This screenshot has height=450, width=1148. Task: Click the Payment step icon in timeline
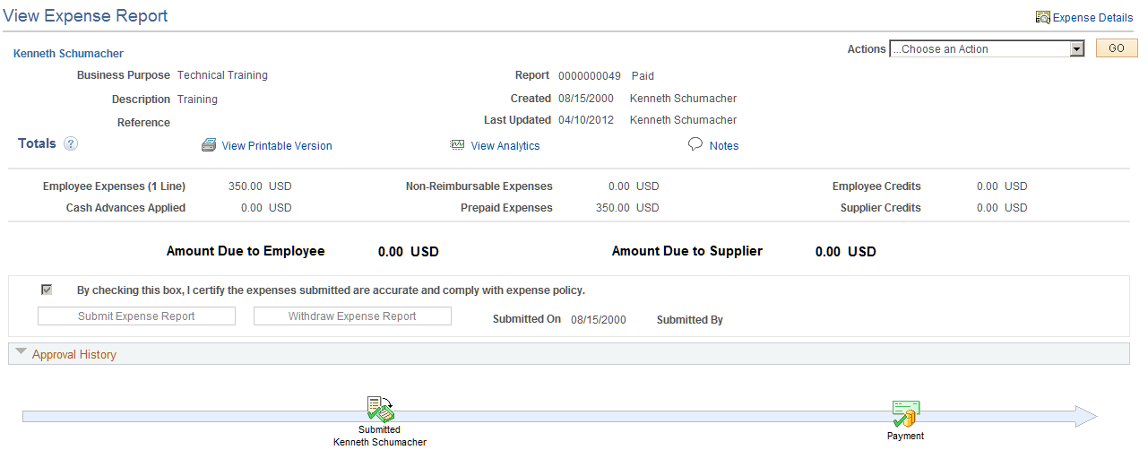[x=906, y=414]
